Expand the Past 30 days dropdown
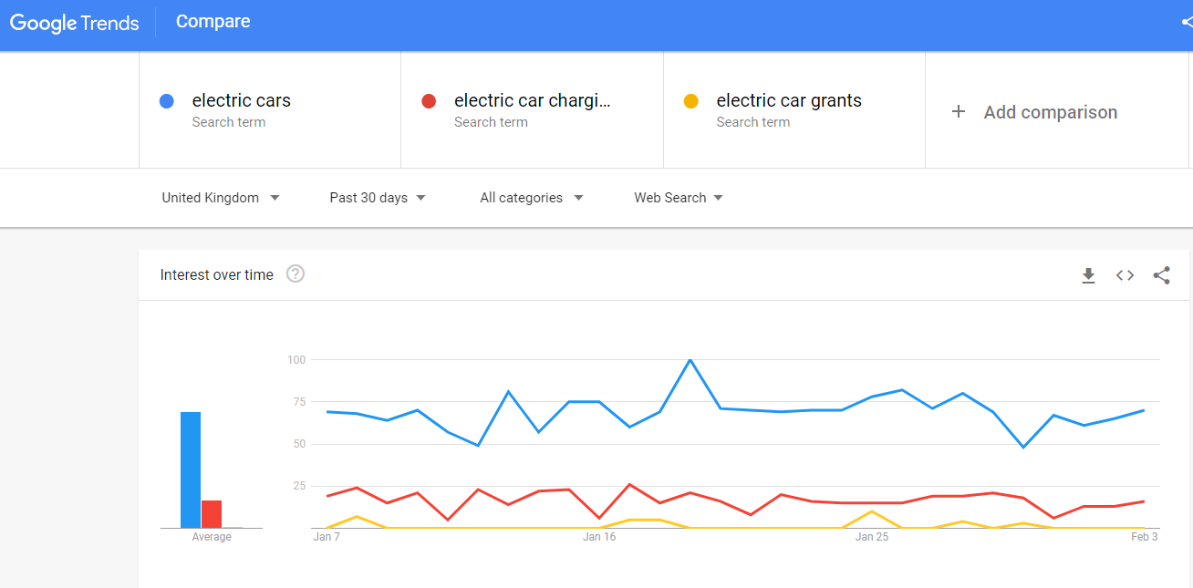The width and height of the screenshot is (1193, 588). [378, 198]
